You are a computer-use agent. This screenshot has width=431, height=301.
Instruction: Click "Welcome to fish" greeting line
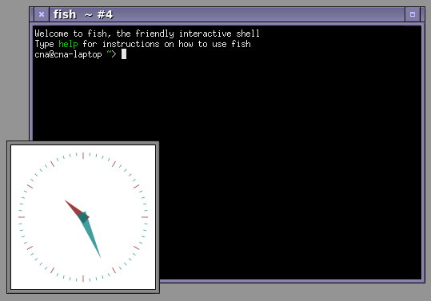[147, 34]
